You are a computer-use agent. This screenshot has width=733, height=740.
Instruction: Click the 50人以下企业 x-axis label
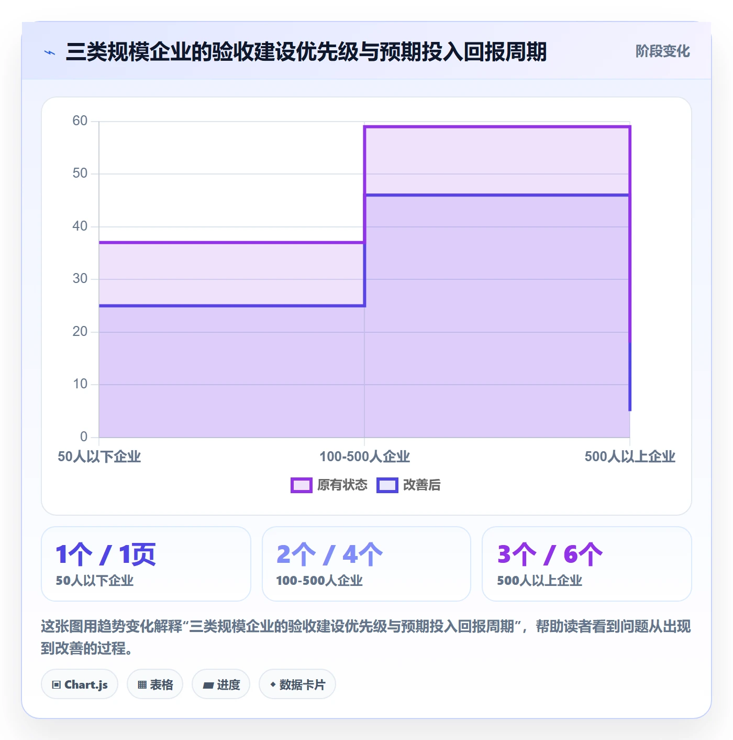[99, 457]
